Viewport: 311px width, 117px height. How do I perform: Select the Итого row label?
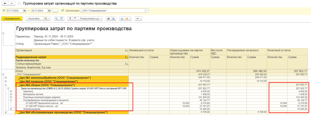tap(19, 71)
